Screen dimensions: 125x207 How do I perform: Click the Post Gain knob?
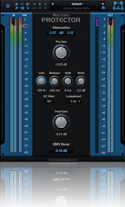(x=61, y=122)
